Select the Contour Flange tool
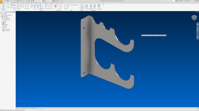 15,7
